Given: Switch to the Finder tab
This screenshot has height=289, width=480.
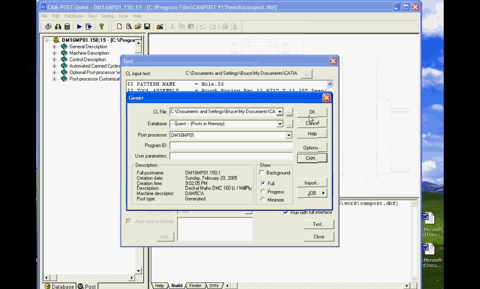Looking at the screenshot, I should (x=195, y=286).
